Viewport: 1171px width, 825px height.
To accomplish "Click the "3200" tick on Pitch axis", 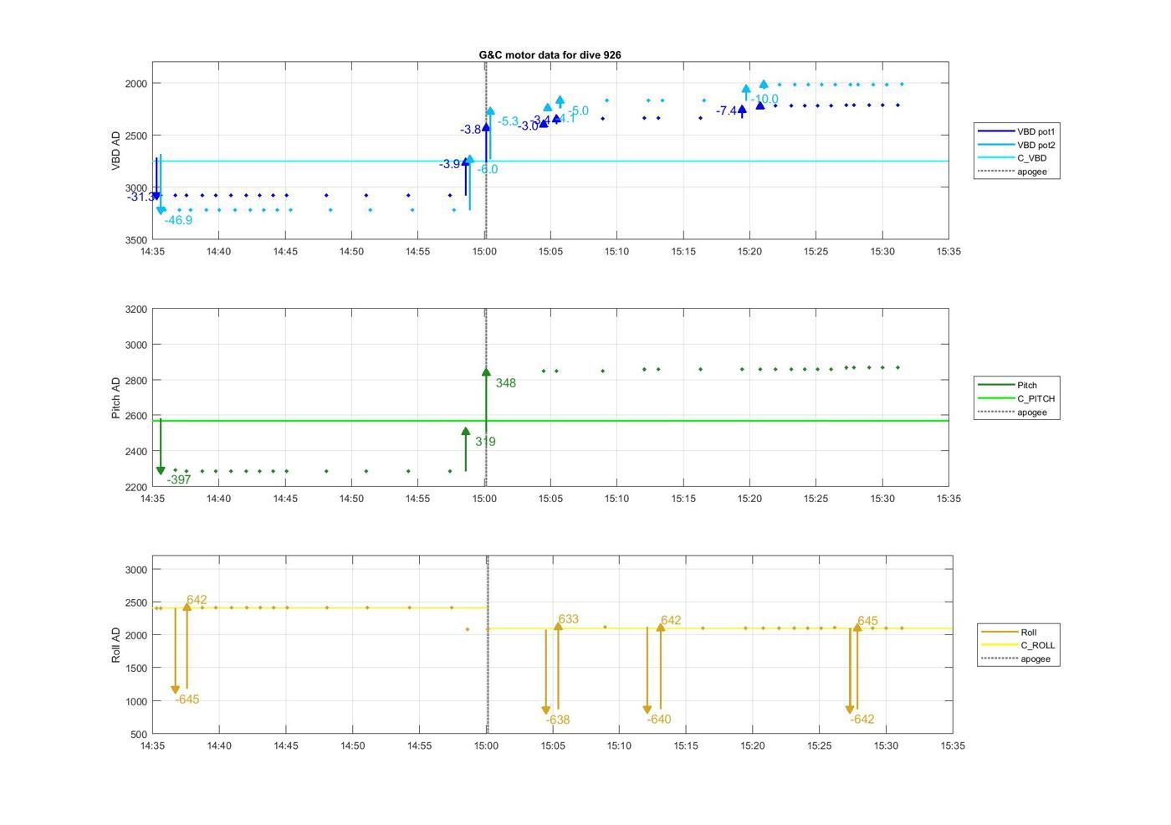I will [x=136, y=310].
